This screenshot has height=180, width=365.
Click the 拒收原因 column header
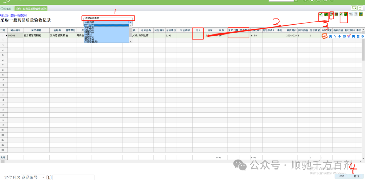[350, 30]
